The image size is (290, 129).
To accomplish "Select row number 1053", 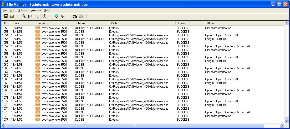I will 5,32.
